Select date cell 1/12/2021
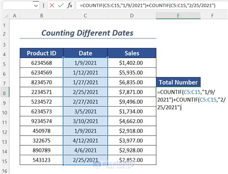 click(x=85, y=73)
